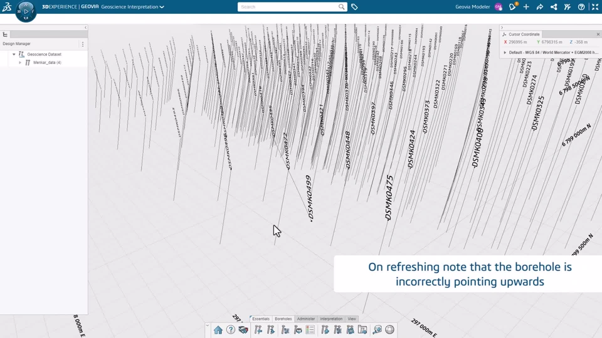Image resolution: width=602 pixels, height=338 pixels.
Task: Click the add borehole plus icon
Action: point(325,330)
